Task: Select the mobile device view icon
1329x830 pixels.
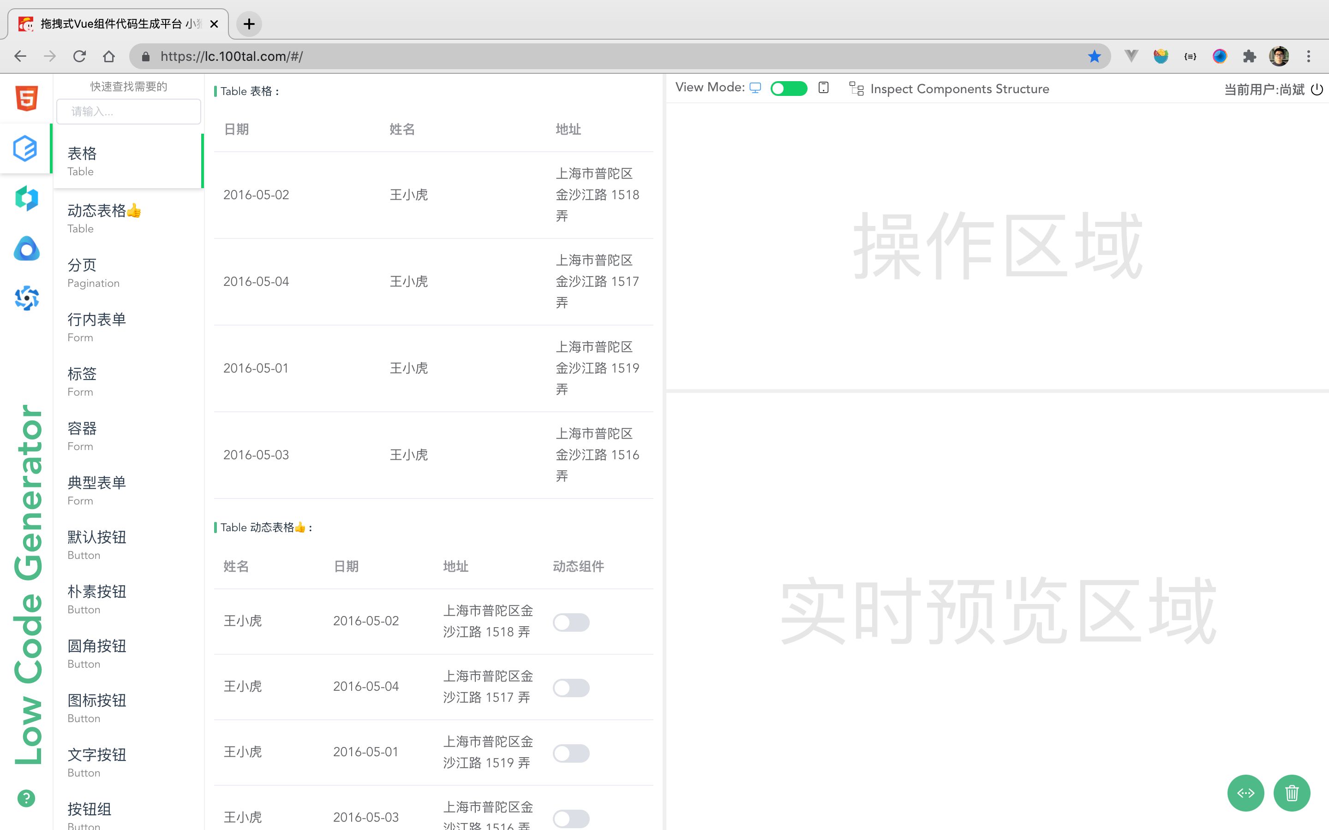Action: (823, 88)
